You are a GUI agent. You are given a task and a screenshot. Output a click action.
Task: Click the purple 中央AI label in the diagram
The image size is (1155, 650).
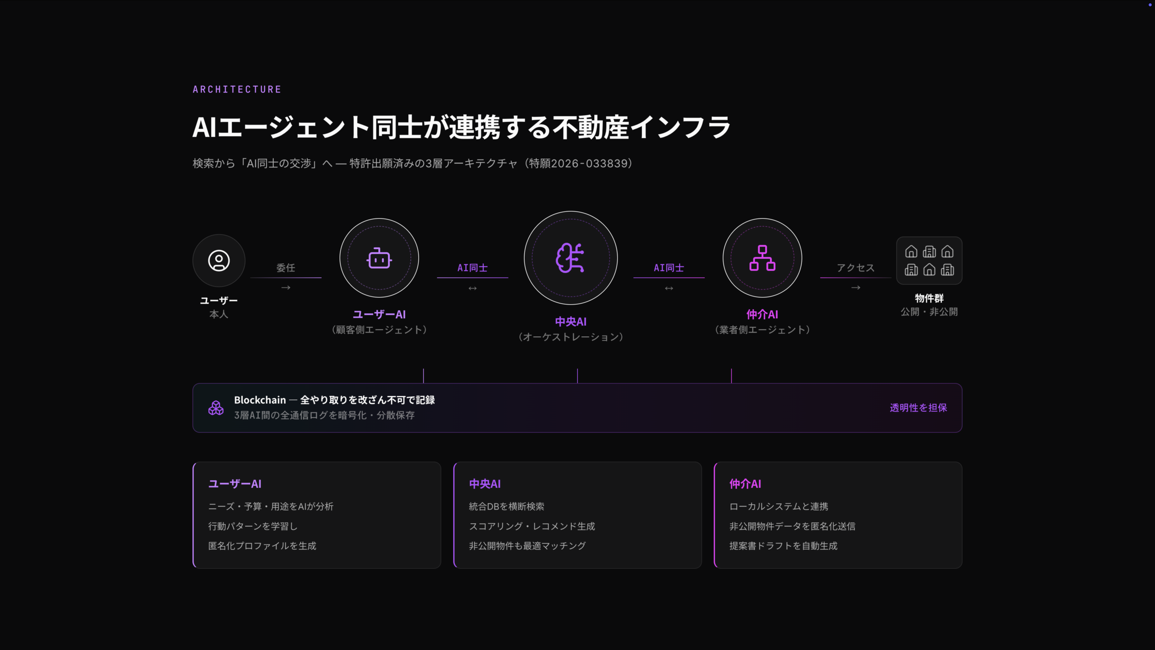pyautogui.click(x=570, y=322)
